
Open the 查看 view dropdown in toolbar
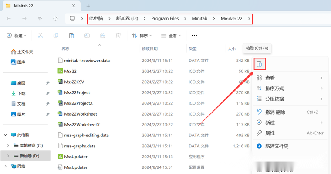coord(171,35)
